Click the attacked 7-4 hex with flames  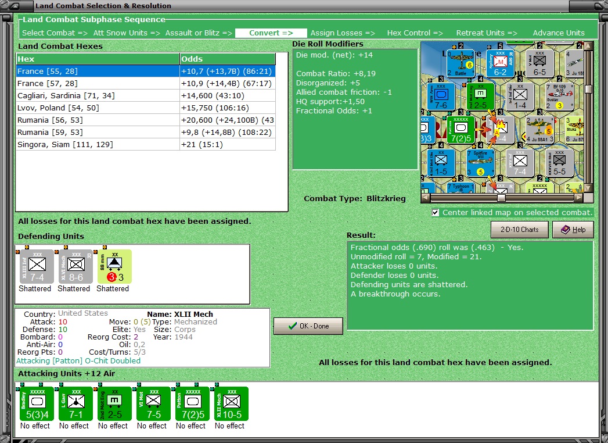click(500, 130)
